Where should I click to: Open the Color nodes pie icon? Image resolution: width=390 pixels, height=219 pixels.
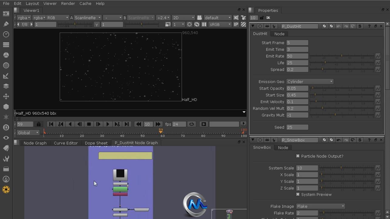click(x=6, y=55)
